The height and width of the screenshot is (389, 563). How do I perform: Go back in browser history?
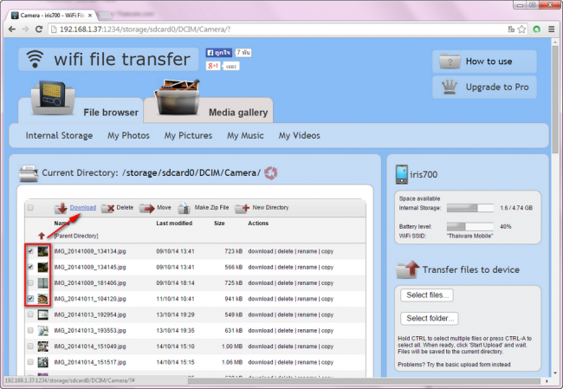pos(11,29)
